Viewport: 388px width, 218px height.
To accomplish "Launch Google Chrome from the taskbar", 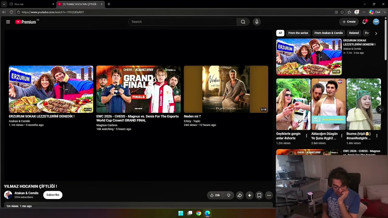I will pyautogui.click(x=199, y=213).
